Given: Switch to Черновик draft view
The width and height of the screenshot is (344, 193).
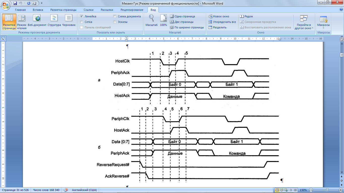Looking at the screenshot, I should tap(69, 21).
